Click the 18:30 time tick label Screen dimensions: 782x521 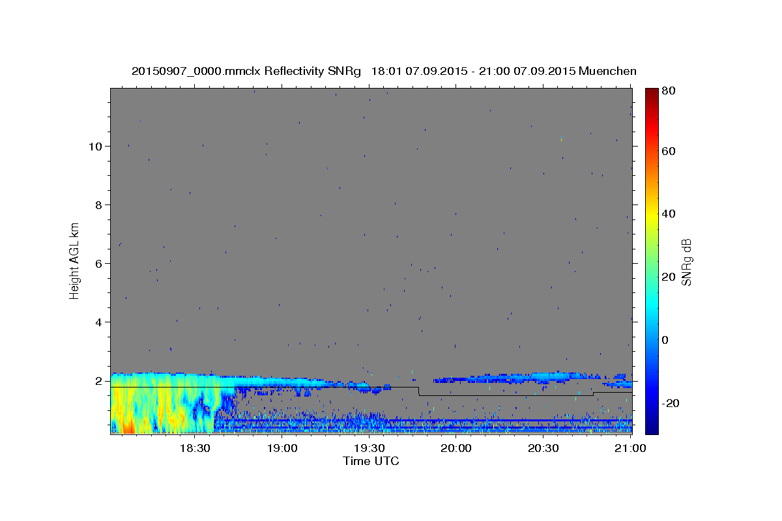point(194,449)
